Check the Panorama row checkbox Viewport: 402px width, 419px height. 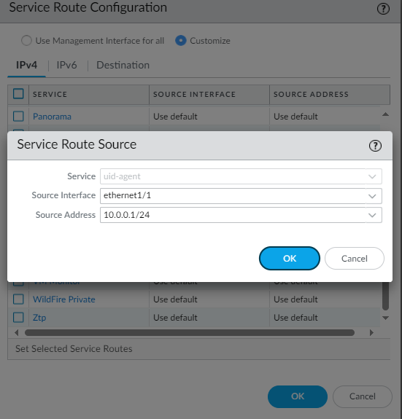(x=18, y=117)
